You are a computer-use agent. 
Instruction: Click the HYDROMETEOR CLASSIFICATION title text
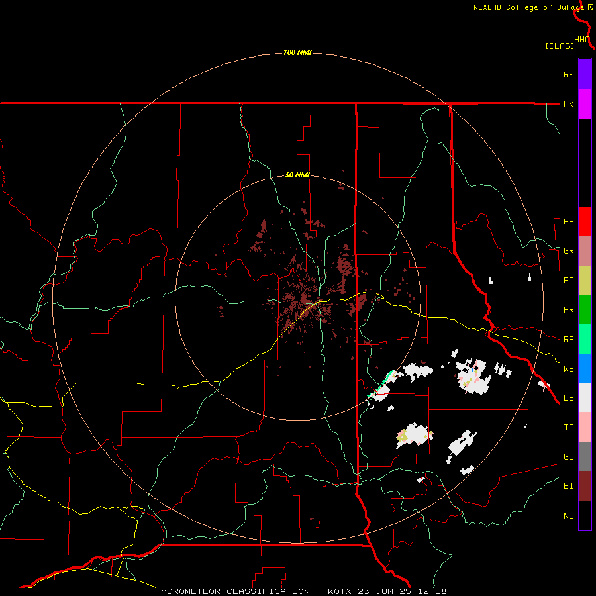[232, 591]
